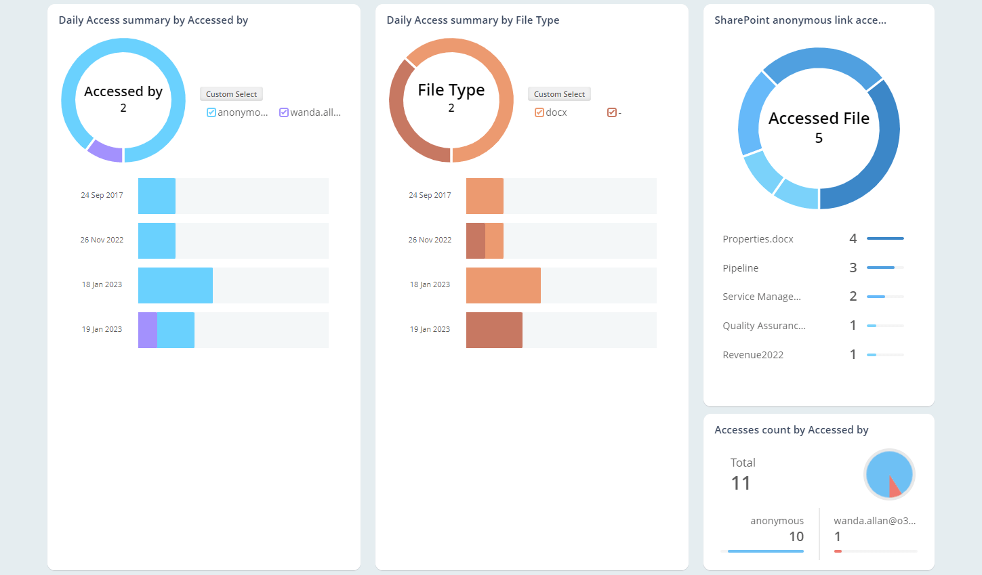The width and height of the screenshot is (982, 575).
Task: Select the 18 Jan 2023 orange bar
Action: point(504,285)
